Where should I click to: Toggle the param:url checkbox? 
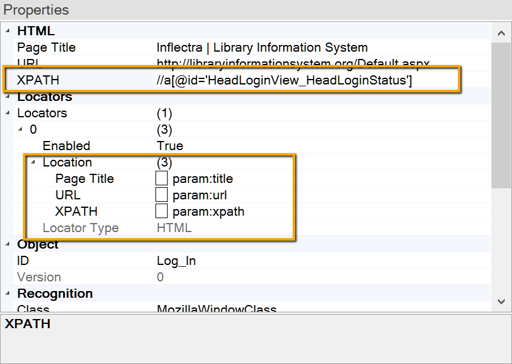click(x=162, y=195)
